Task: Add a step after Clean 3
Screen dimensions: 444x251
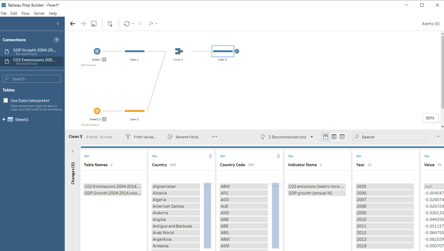Action: (x=237, y=51)
